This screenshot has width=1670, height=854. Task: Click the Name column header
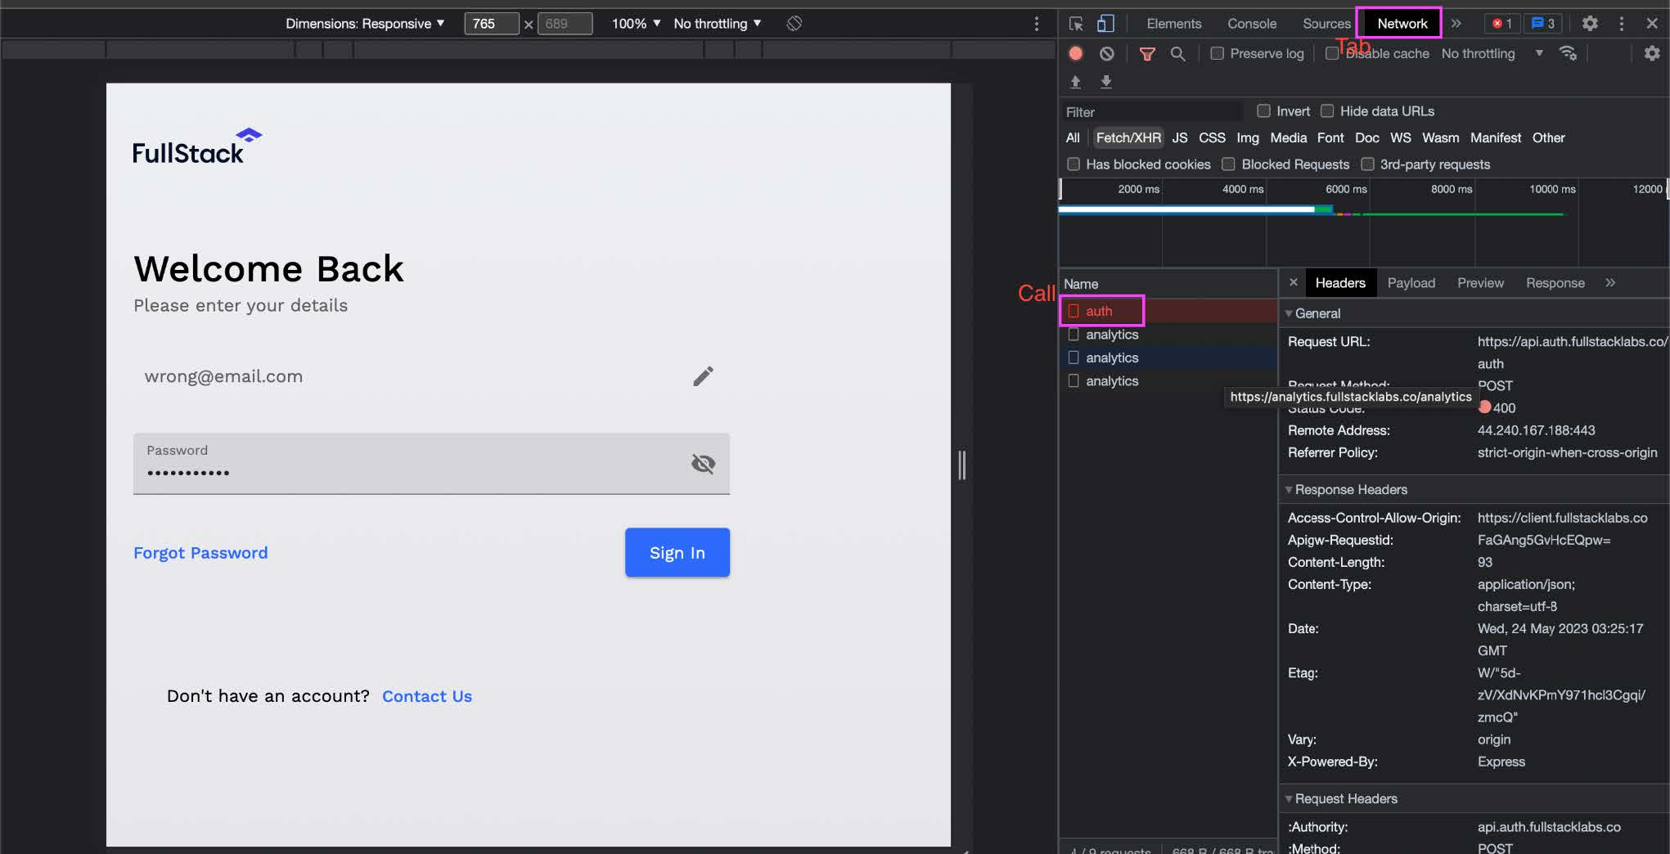[1168, 284]
